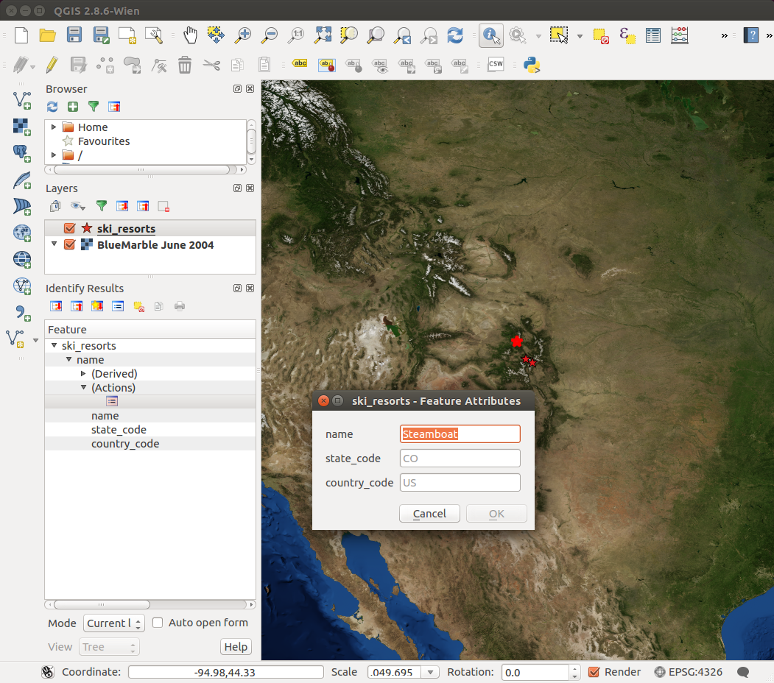
Task: Expand the Home folder in Browser
Action: [x=54, y=127]
